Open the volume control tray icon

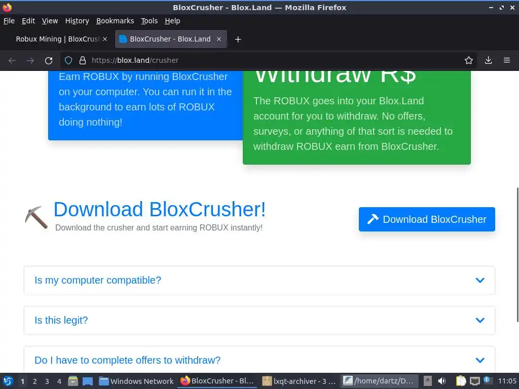click(442, 381)
